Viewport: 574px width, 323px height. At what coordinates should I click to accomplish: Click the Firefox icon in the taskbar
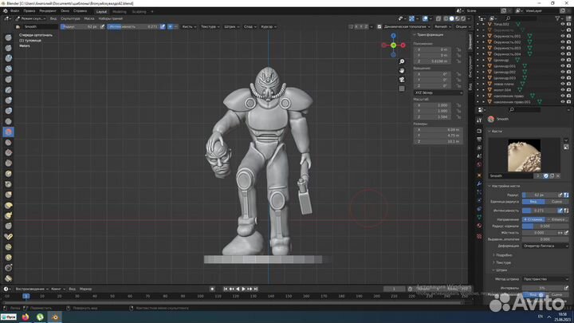coord(25,317)
